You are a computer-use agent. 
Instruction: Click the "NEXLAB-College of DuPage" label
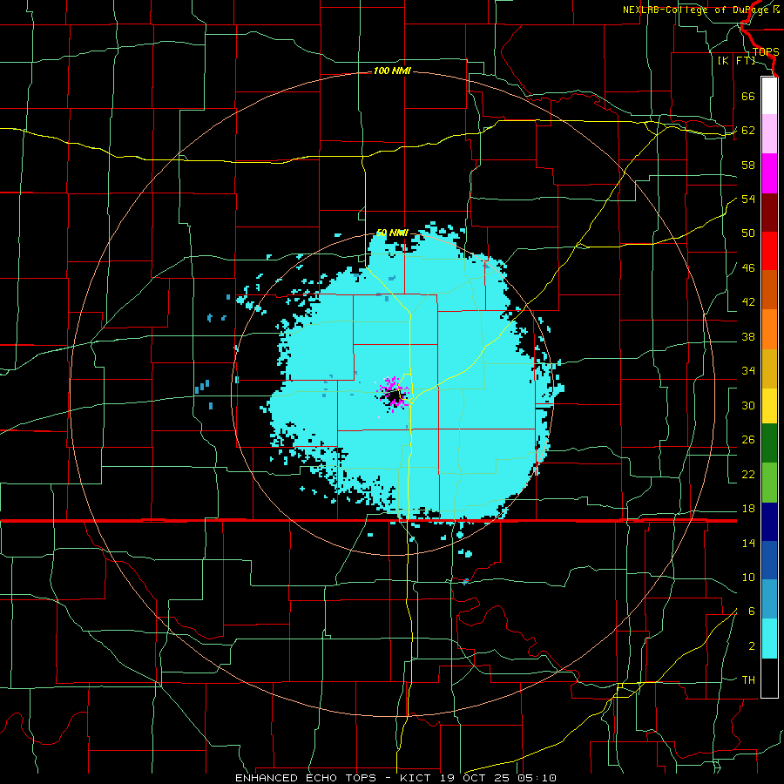coord(695,10)
